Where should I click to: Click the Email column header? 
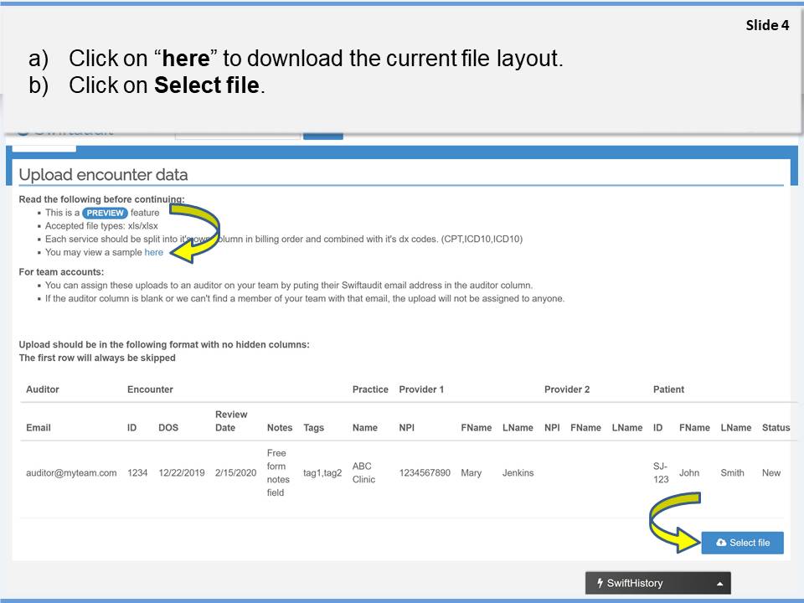coord(39,428)
